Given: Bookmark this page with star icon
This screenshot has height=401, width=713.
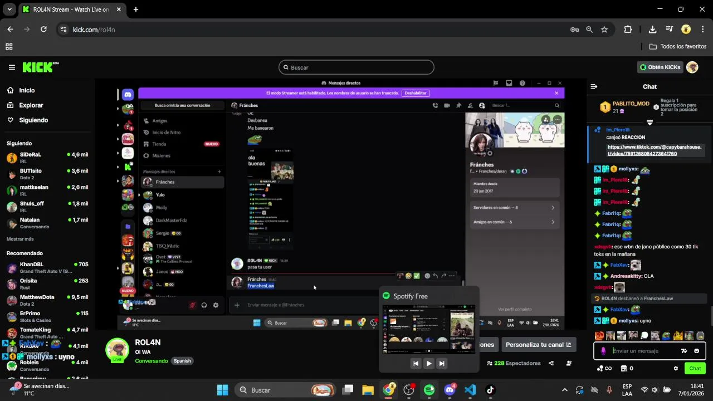Looking at the screenshot, I should point(604,30).
